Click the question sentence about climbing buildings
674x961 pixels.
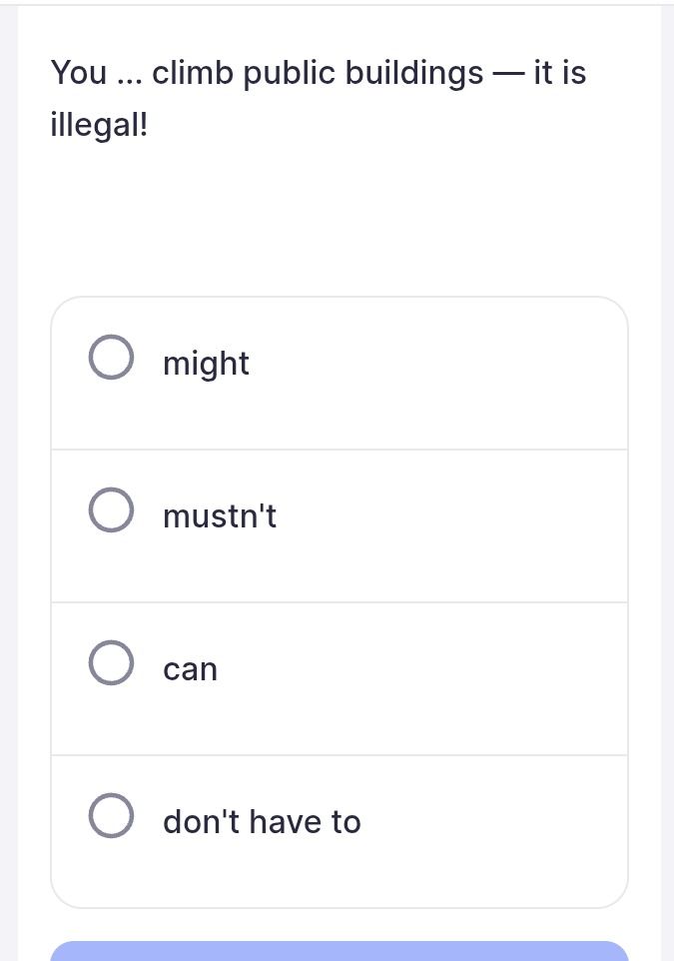pyautogui.click(x=319, y=98)
